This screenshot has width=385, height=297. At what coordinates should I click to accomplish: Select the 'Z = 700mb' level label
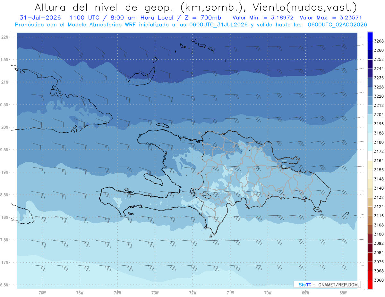click(x=202, y=18)
